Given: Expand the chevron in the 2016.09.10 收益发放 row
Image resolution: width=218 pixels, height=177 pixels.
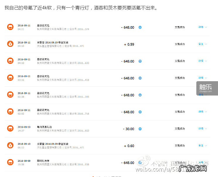Looking at the screenshot, I should click(x=206, y=44).
